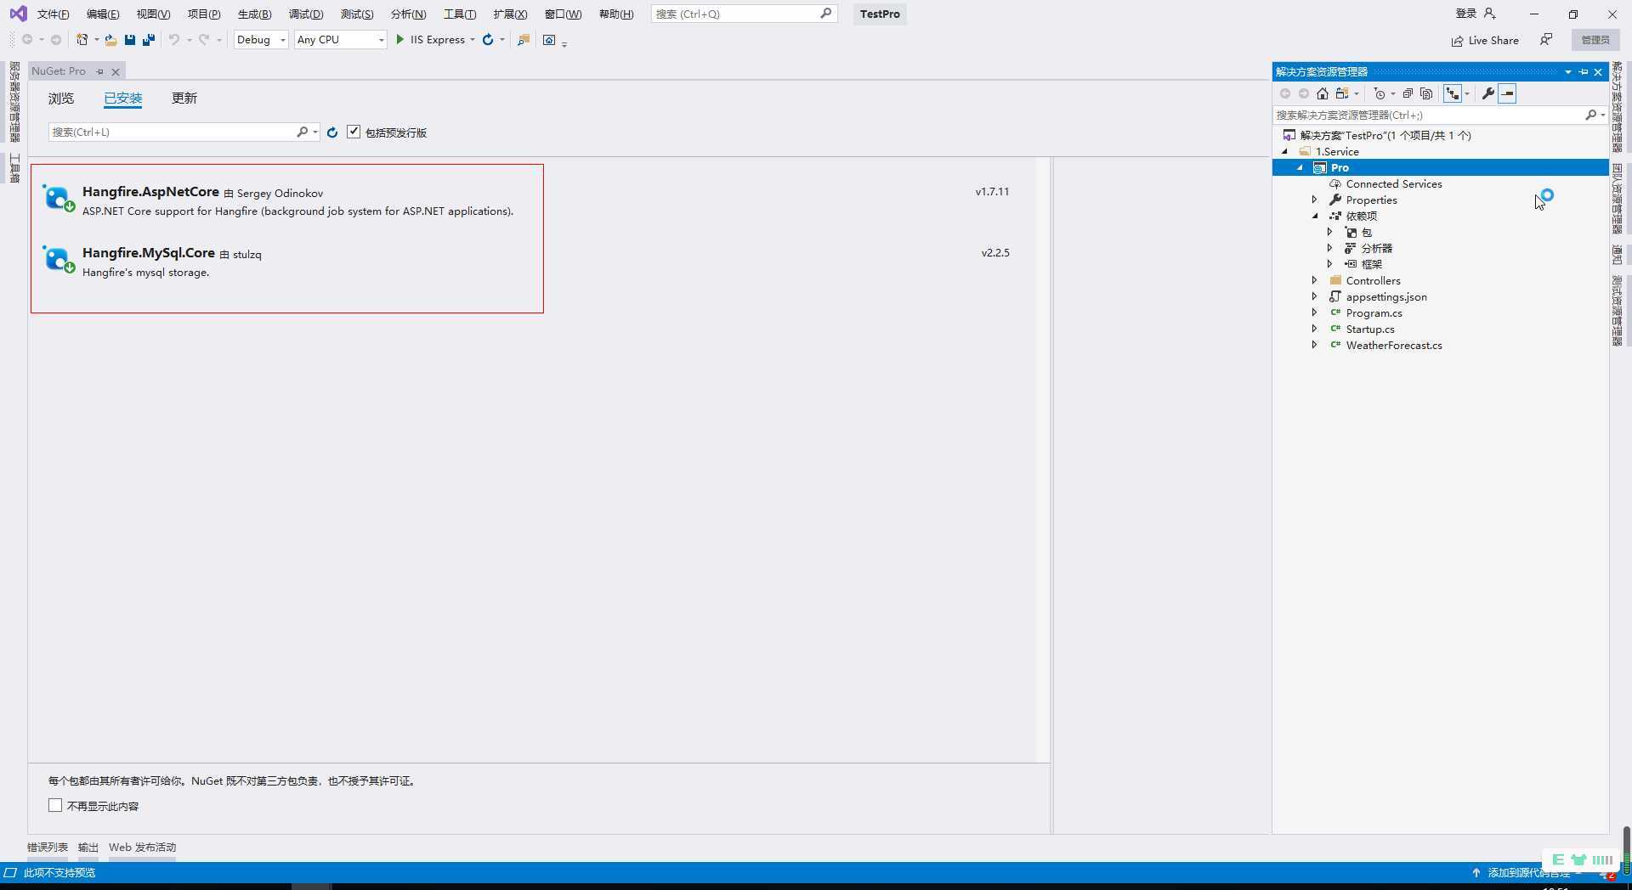Expand the Properties node
1632x890 pixels.
[x=1314, y=200]
